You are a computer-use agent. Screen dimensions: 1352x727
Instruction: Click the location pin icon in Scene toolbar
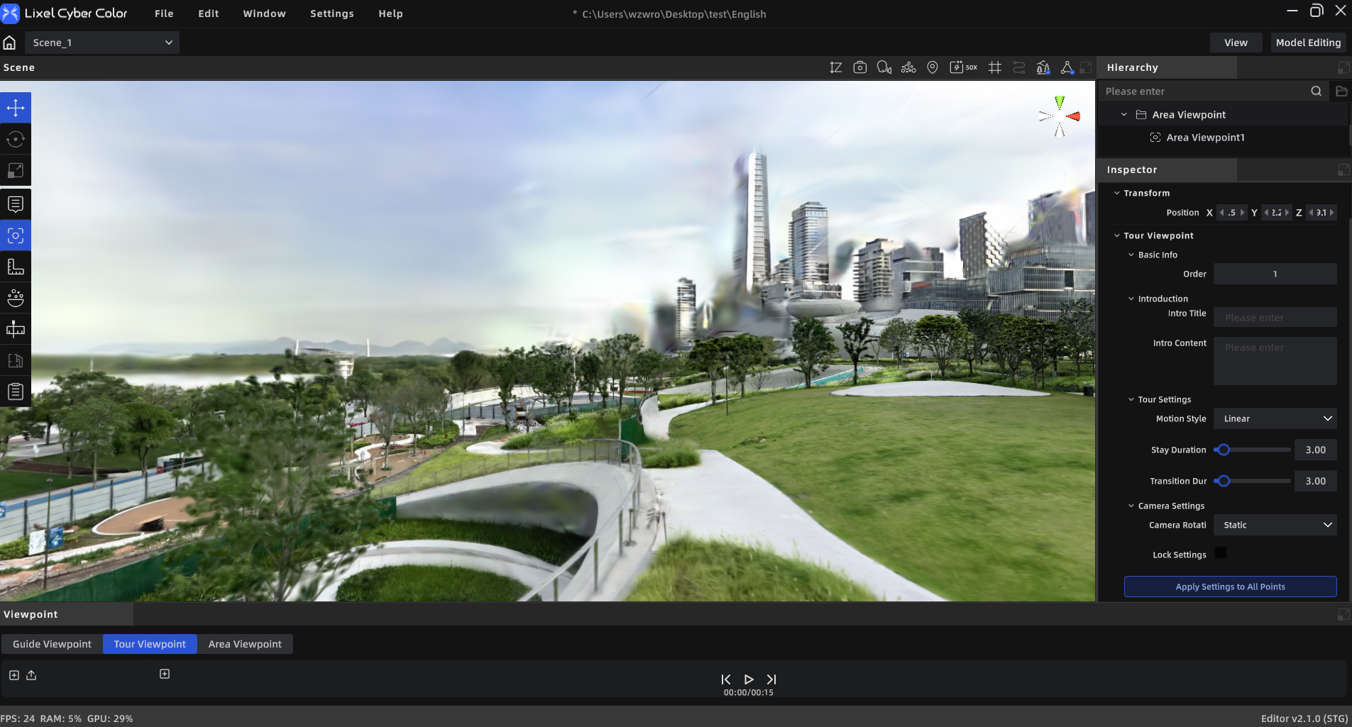coord(933,67)
